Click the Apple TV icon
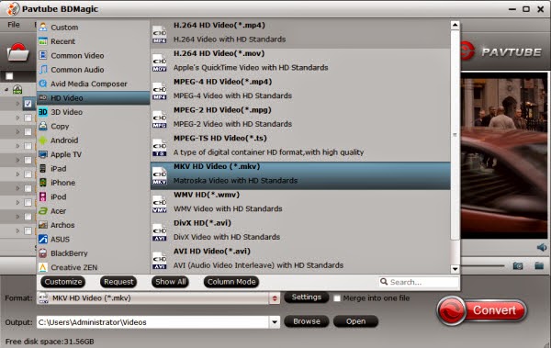The height and width of the screenshot is (348, 551). pos(43,154)
